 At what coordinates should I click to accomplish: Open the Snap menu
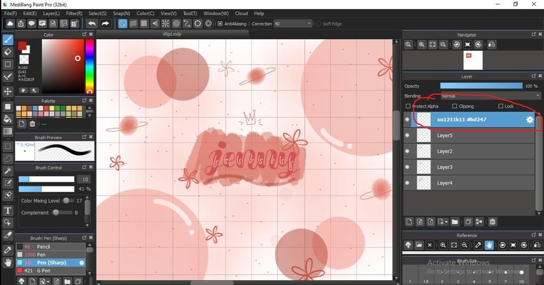point(122,13)
